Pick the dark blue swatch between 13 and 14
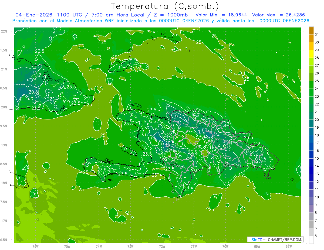Screen dimensions: 324x250 [x=311, y=170]
